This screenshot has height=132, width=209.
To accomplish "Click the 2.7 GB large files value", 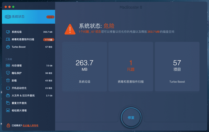I will [49, 96].
